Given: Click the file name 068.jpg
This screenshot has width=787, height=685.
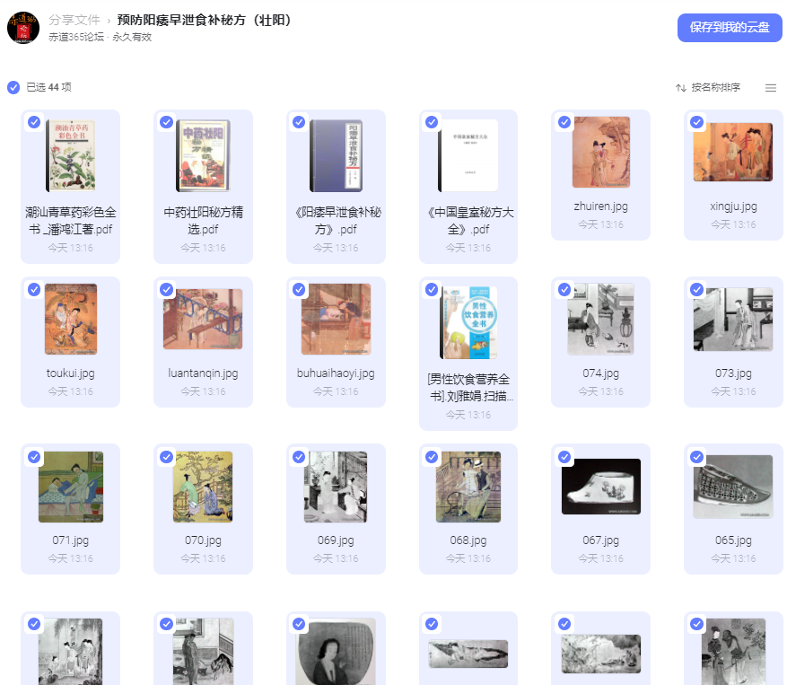Looking at the screenshot, I should click(468, 540).
